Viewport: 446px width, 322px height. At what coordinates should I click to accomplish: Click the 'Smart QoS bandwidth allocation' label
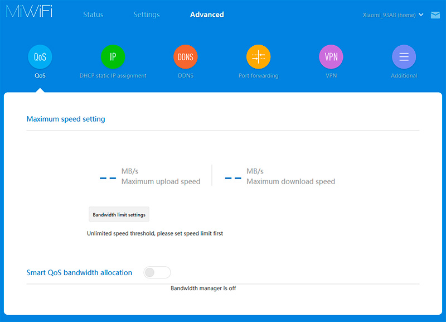(79, 273)
